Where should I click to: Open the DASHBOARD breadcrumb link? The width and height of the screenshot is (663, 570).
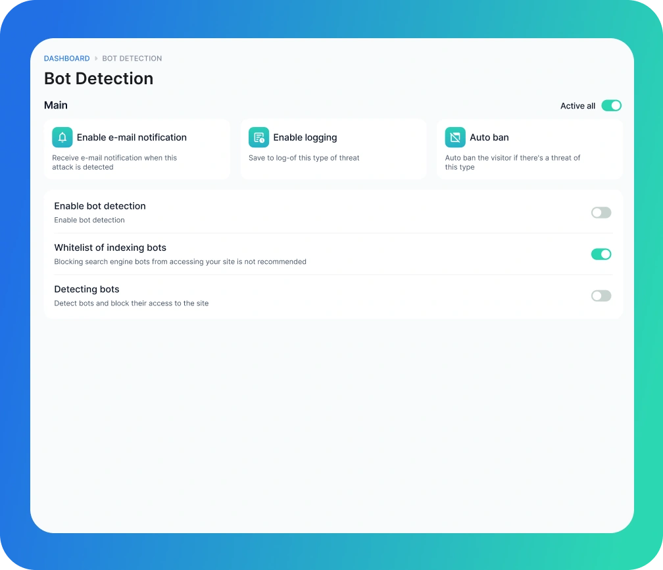[x=66, y=58]
